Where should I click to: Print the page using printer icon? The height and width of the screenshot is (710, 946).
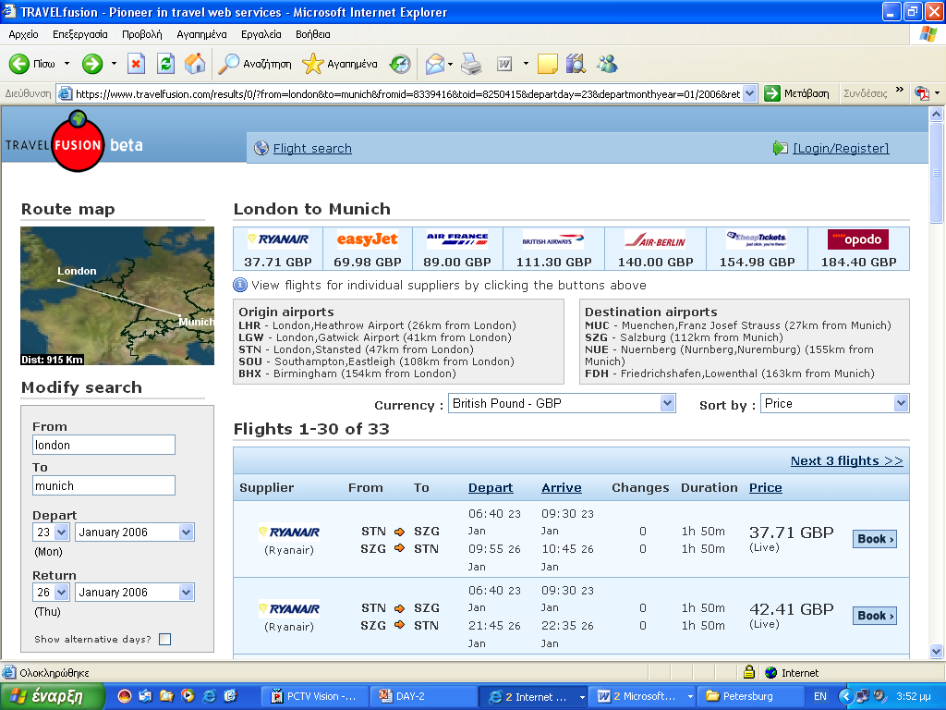(x=471, y=64)
